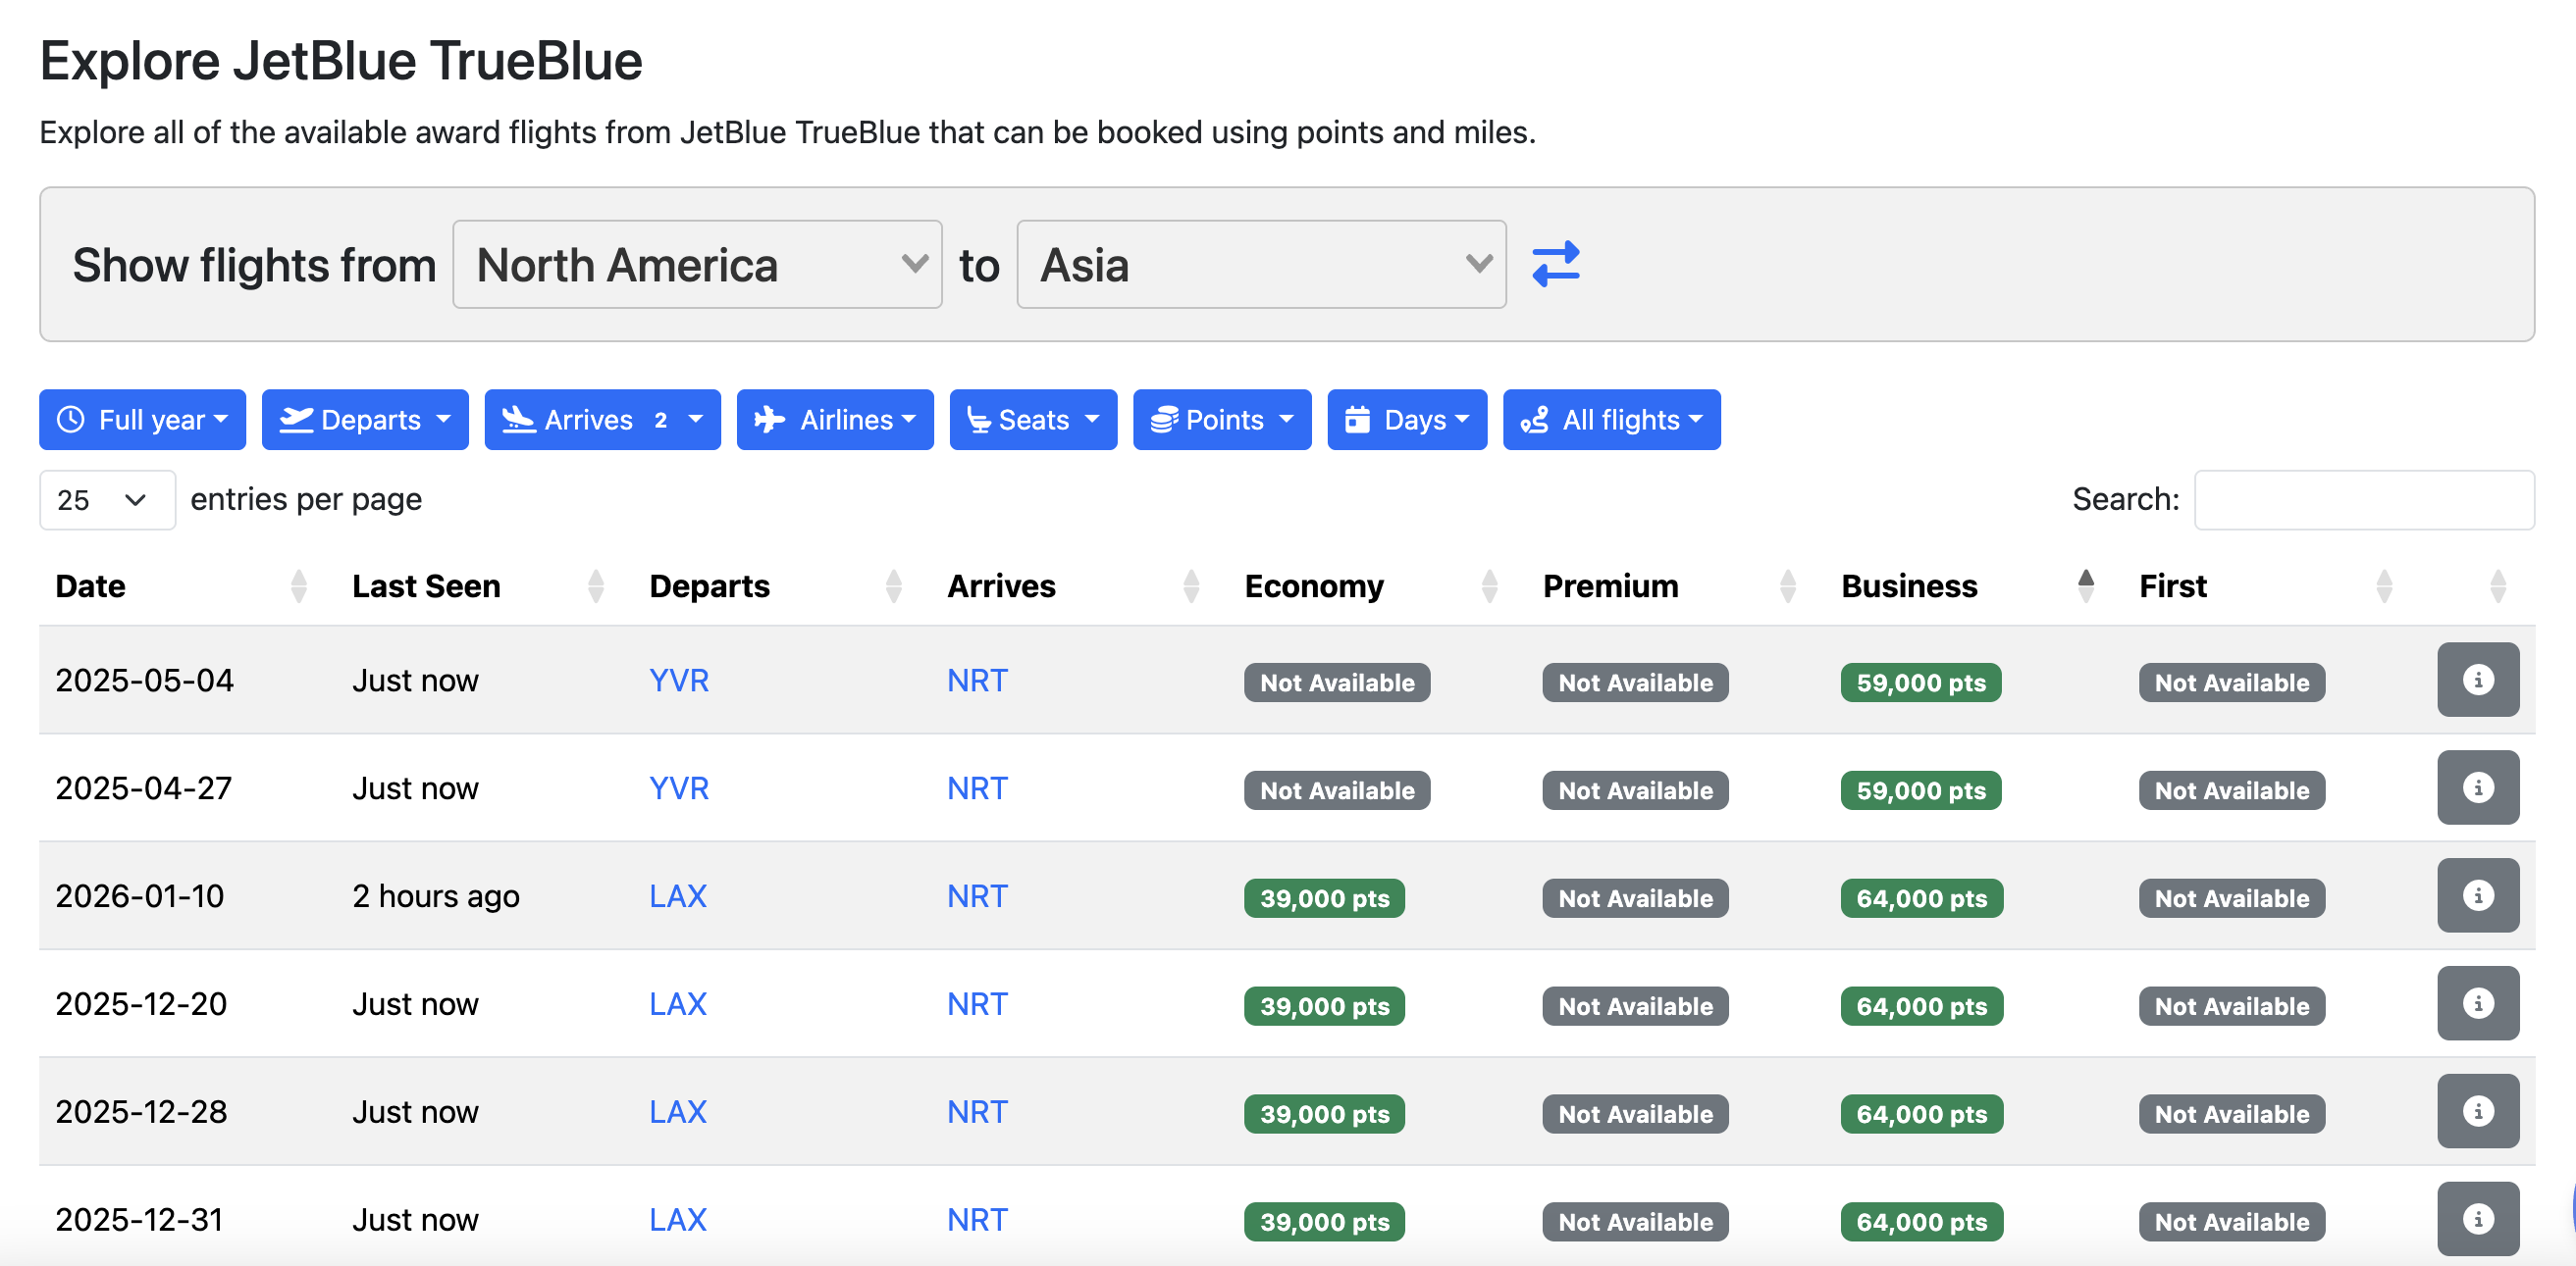Open YVR link in 2025-05-04 row
2576x1266 pixels.
[x=679, y=681]
